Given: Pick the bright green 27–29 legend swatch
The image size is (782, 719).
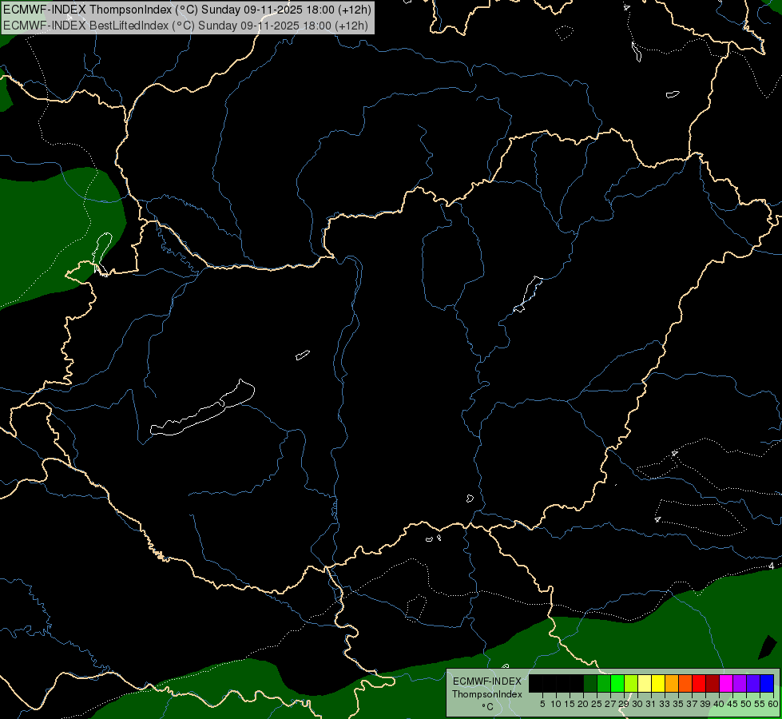Looking at the screenshot, I should pos(617,683).
